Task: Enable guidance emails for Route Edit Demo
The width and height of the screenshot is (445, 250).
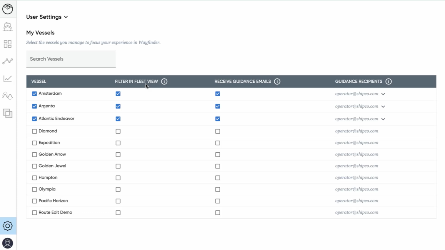Action: [x=218, y=213]
